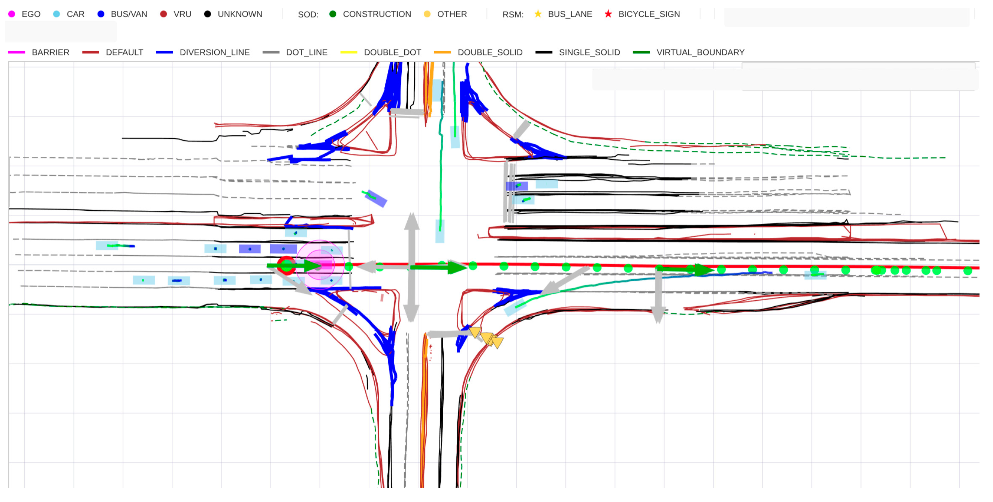The image size is (993, 502).
Task: Toggle the DOT_LINE legend label
Action: click(x=307, y=52)
